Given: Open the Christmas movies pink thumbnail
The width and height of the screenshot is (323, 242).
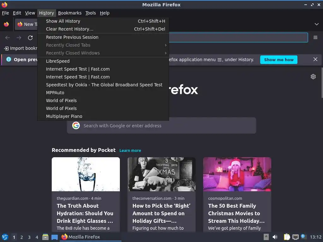Looking at the screenshot, I should pyautogui.click(x=237, y=174).
